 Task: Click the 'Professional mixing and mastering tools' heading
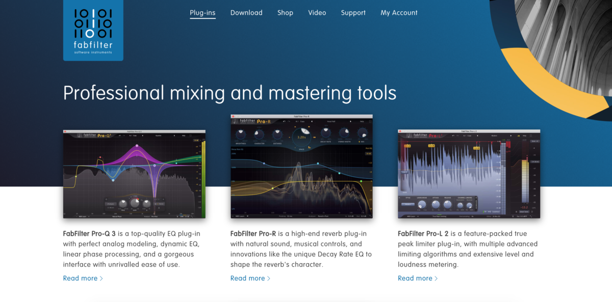pyautogui.click(x=229, y=93)
